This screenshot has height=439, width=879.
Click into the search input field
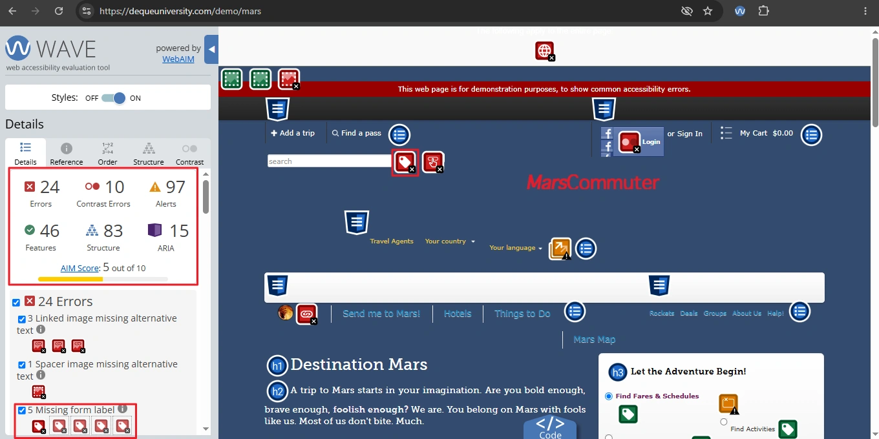tap(329, 161)
